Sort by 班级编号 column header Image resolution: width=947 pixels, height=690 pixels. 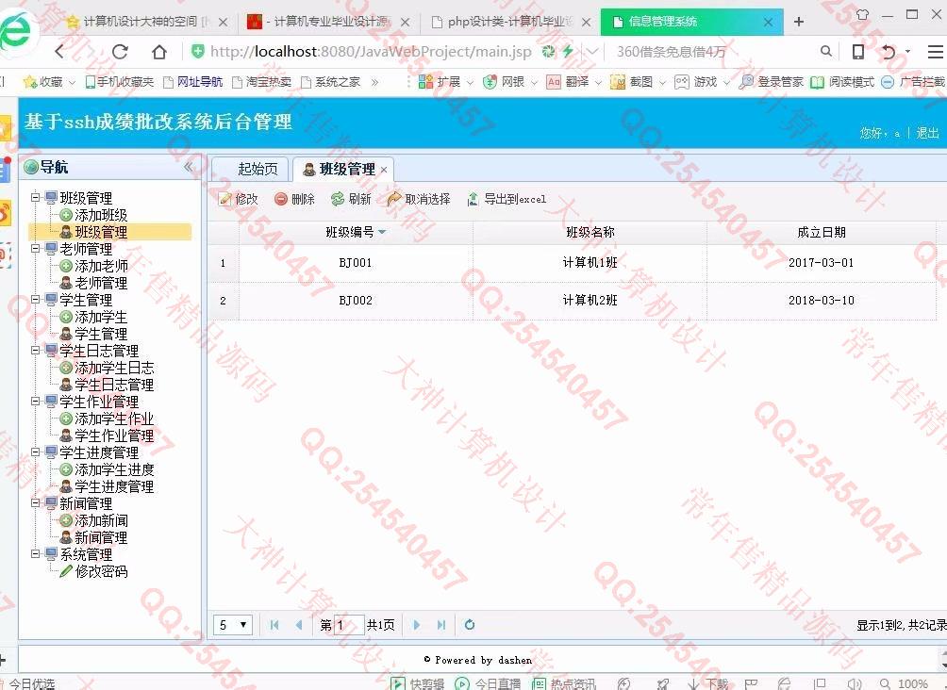(355, 233)
